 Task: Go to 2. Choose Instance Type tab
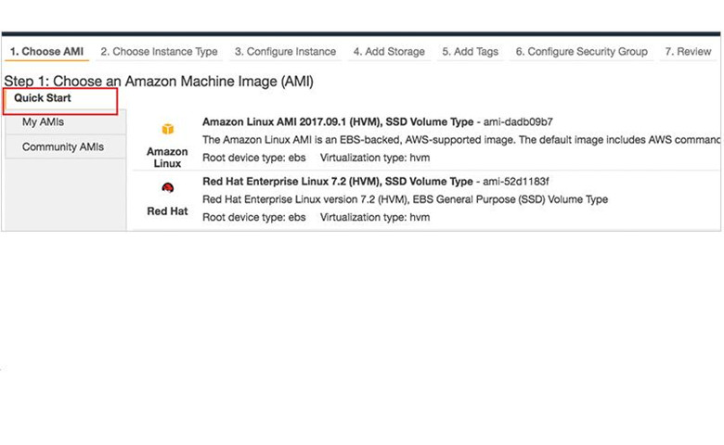tap(160, 52)
